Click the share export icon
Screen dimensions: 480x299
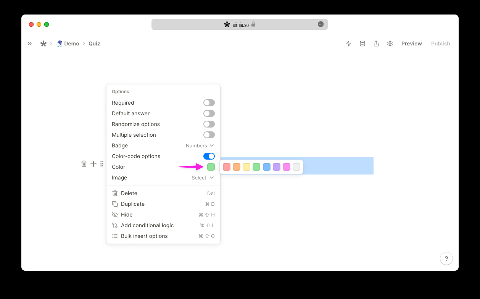click(x=376, y=44)
